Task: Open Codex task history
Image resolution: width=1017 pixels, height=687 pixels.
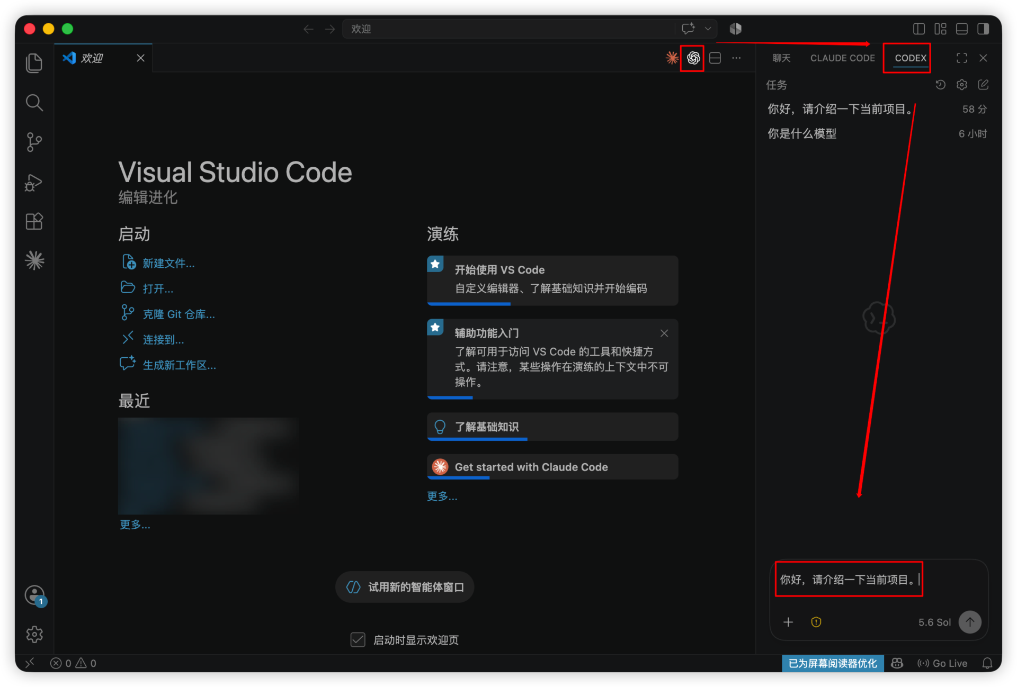Action: coord(940,85)
